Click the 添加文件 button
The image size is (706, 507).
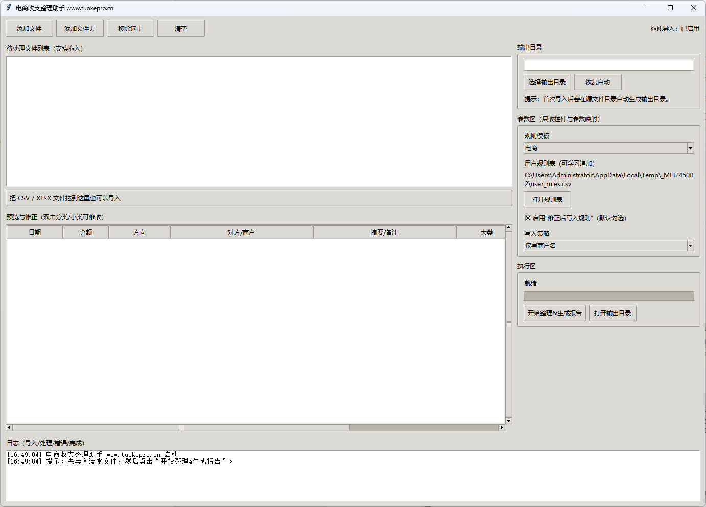pyautogui.click(x=29, y=29)
